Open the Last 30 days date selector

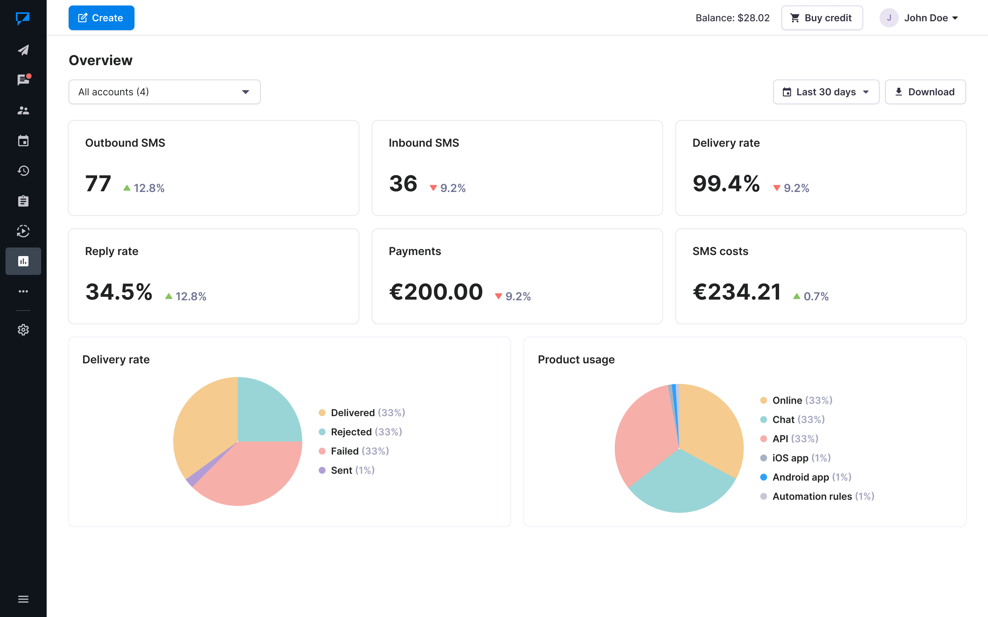(x=825, y=92)
